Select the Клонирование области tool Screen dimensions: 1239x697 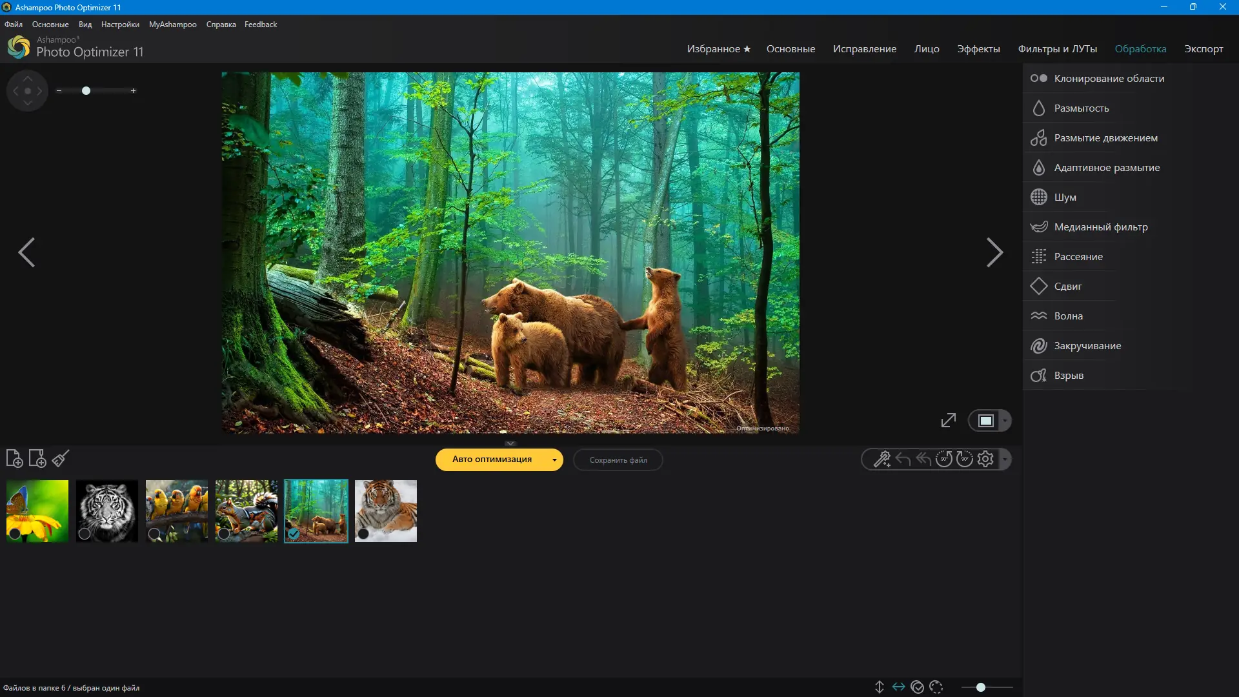[1109, 79]
